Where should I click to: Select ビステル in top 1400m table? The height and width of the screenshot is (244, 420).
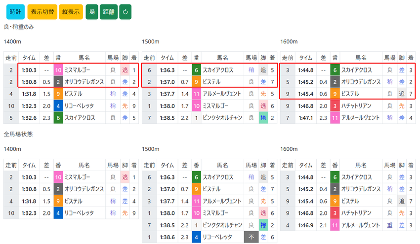point(74,94)
